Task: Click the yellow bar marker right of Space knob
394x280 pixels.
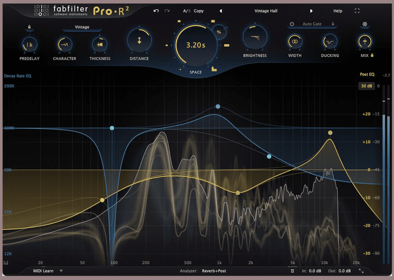Action: pos(226,46)
